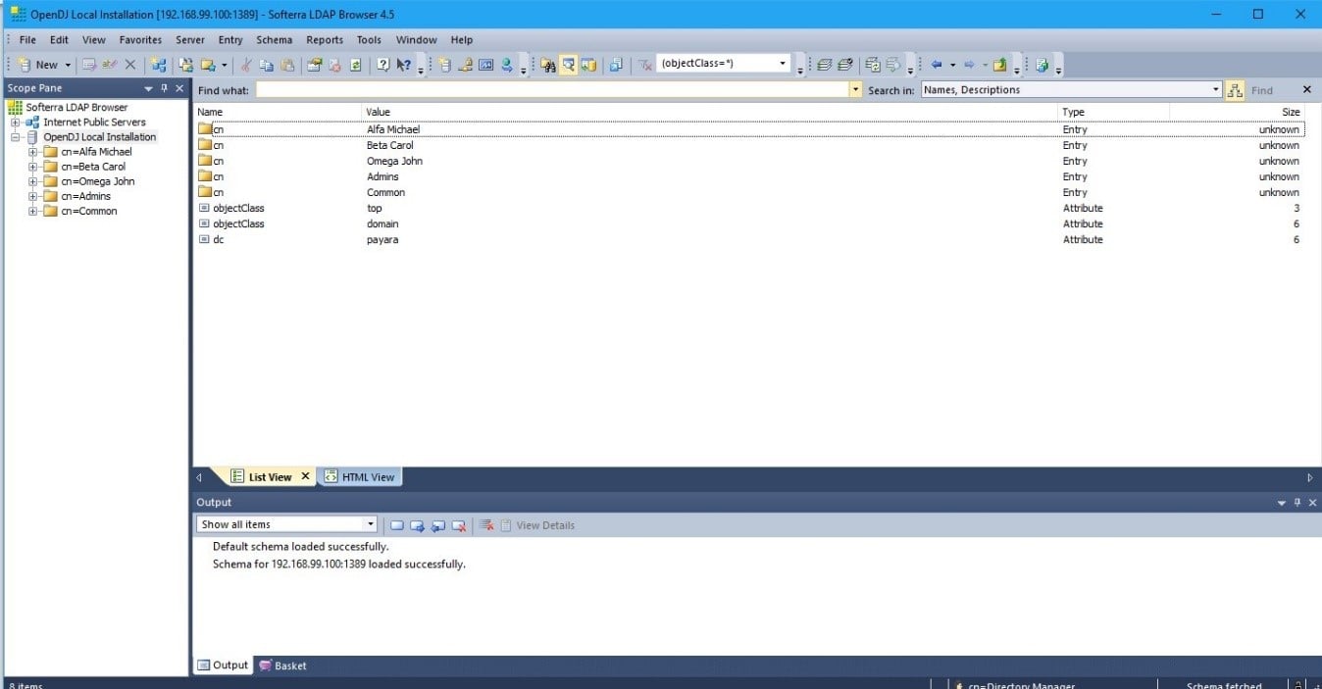Click the What's This help cursor icon
Viewport: 1322px width, 689px height.
coord(403,65)
